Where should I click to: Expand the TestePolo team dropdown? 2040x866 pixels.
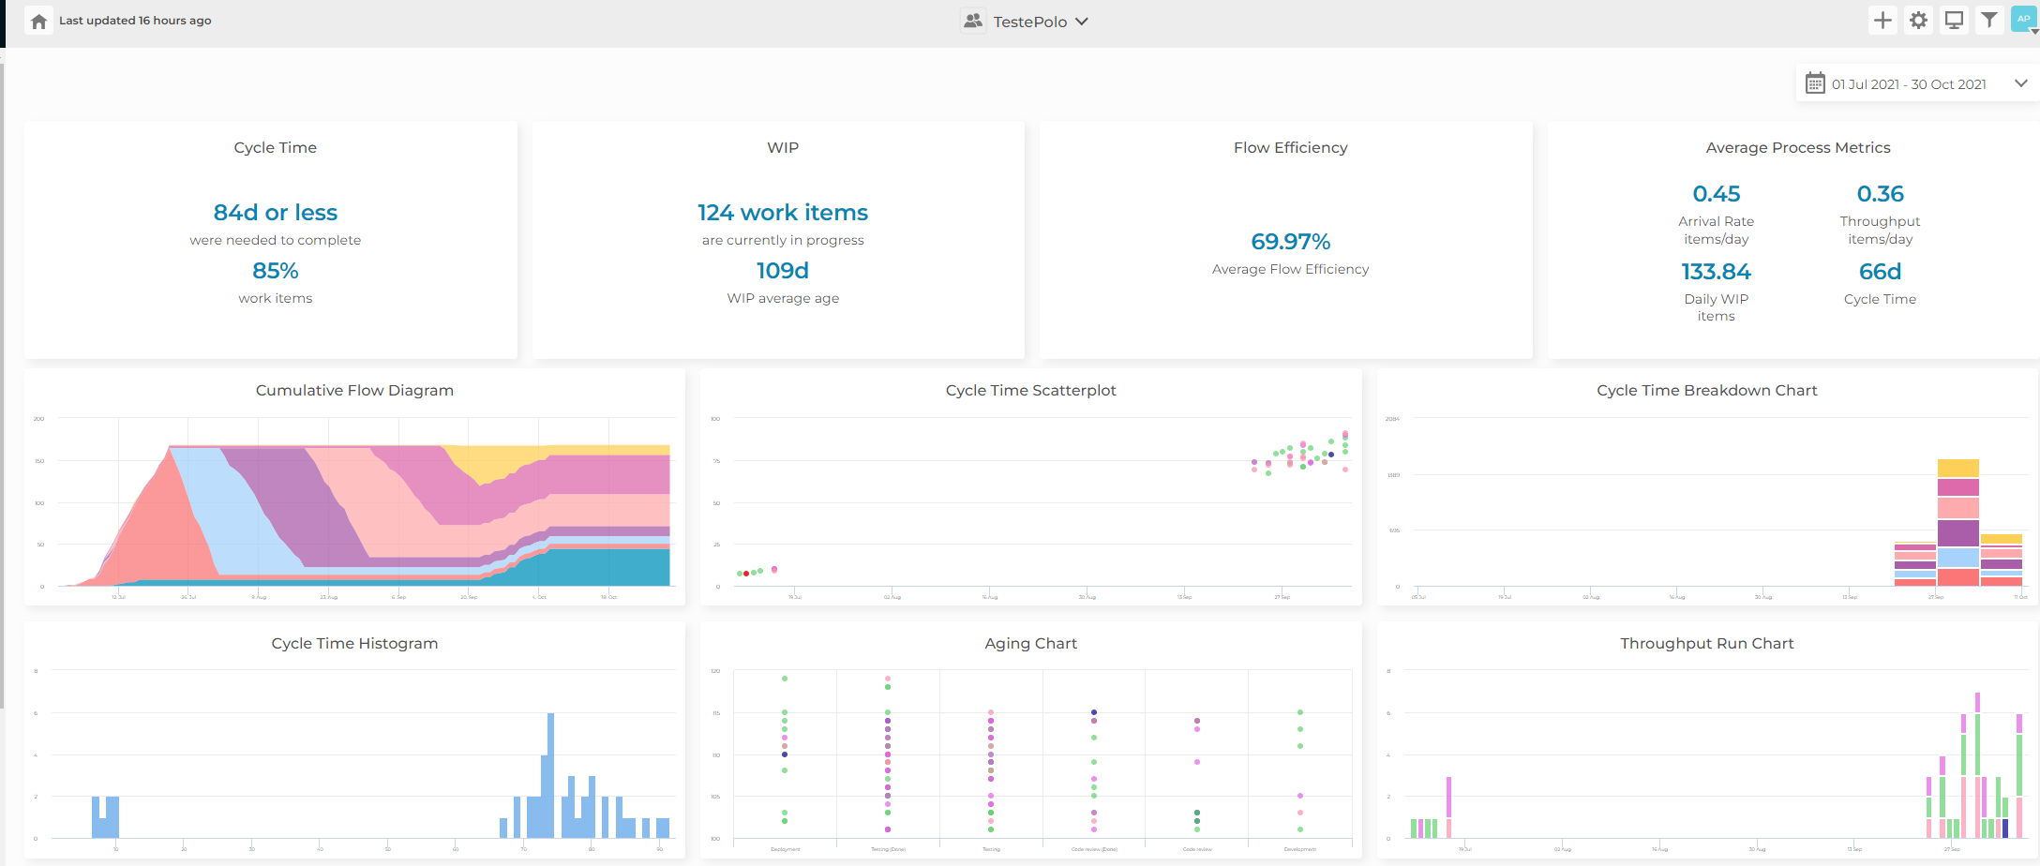1081,22
